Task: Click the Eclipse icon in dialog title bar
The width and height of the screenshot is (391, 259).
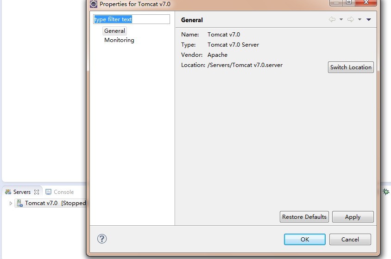Action: pyautogui.click(x=94, y=4)
